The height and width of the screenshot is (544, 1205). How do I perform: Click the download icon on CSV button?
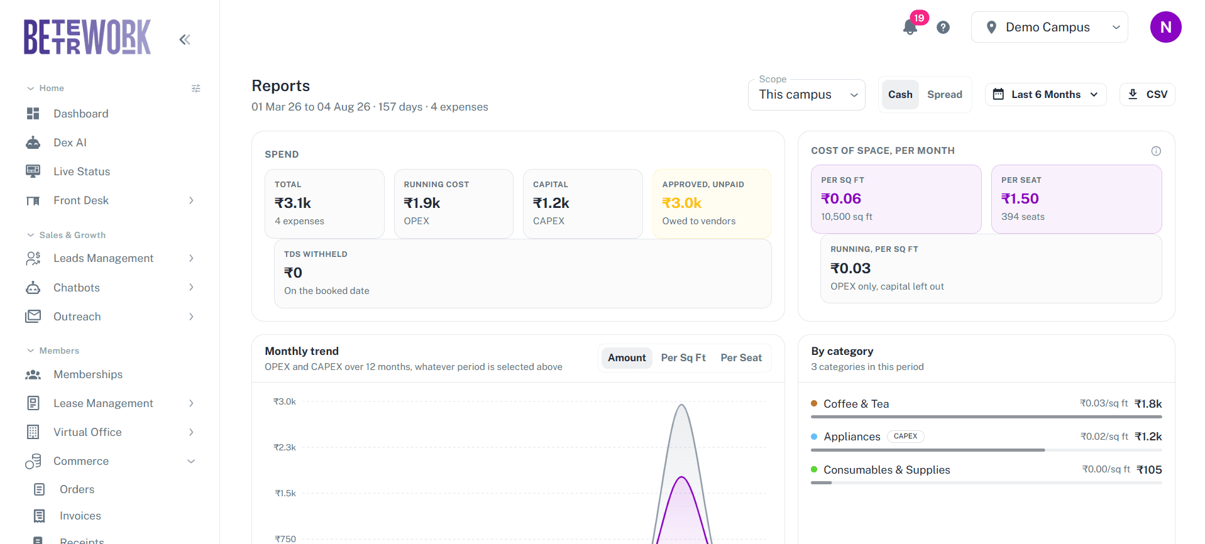1133,94
